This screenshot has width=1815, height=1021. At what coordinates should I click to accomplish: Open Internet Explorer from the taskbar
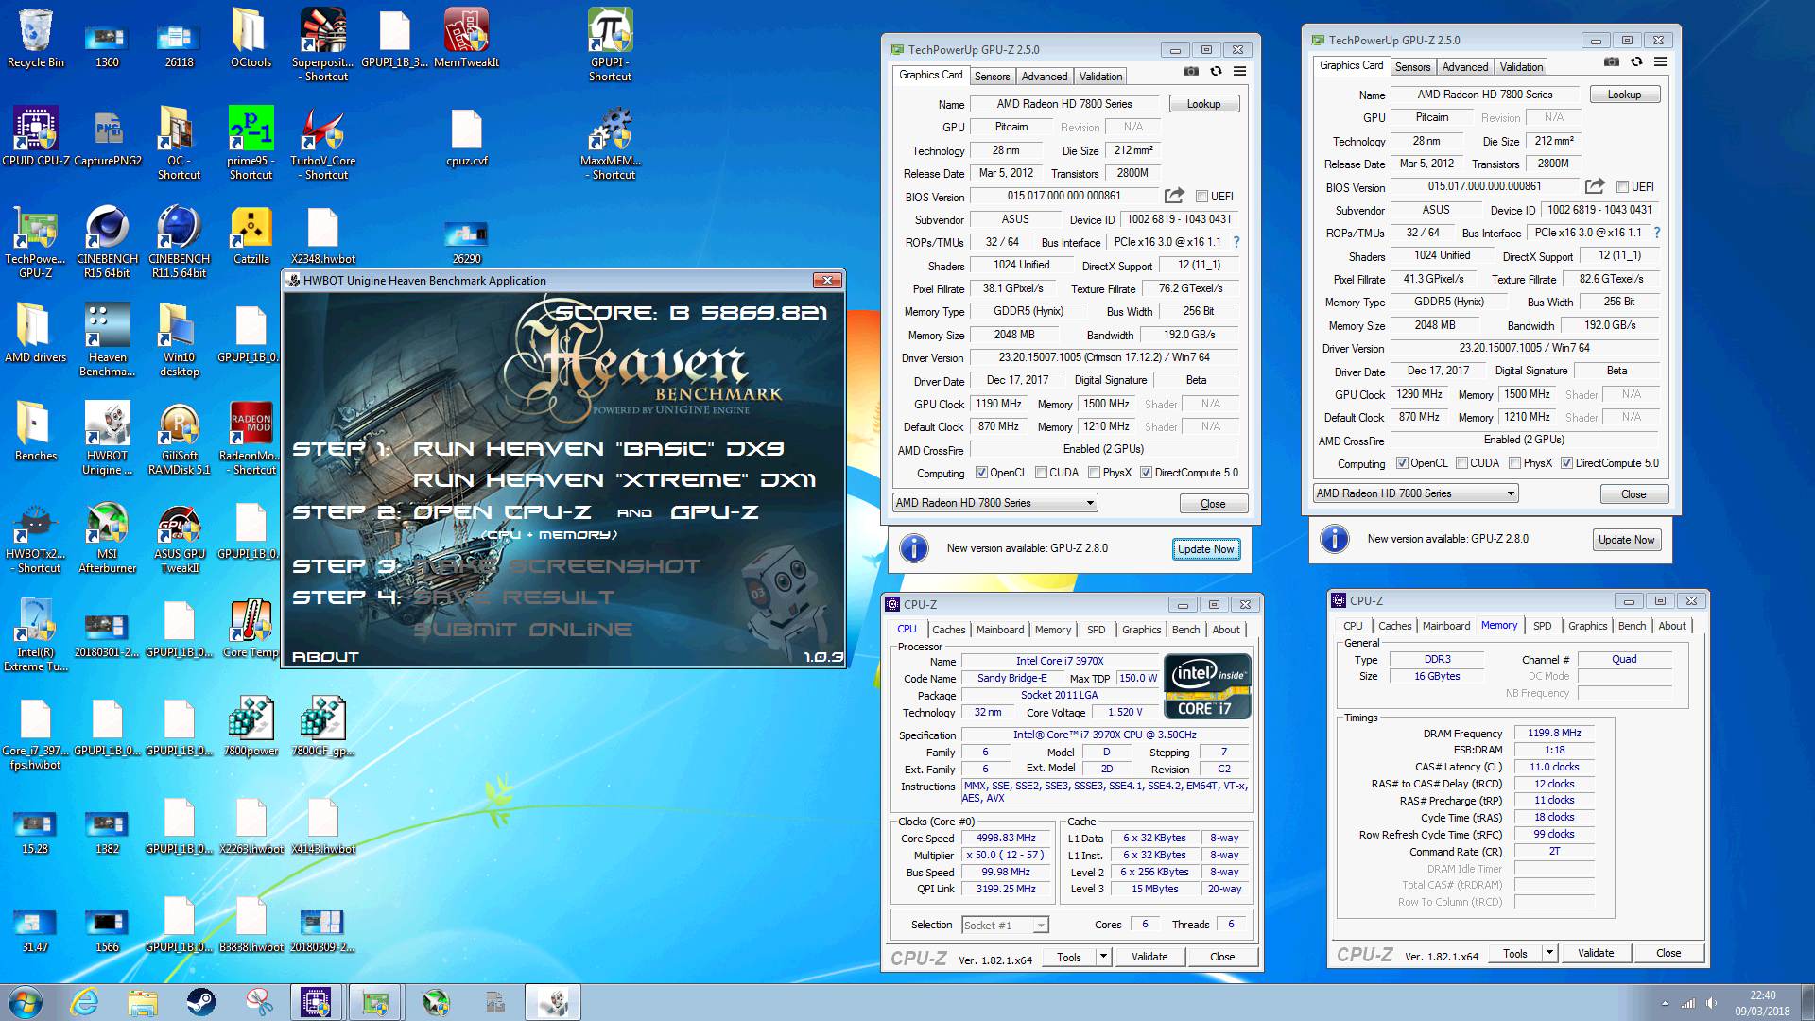coord(85,1002)
